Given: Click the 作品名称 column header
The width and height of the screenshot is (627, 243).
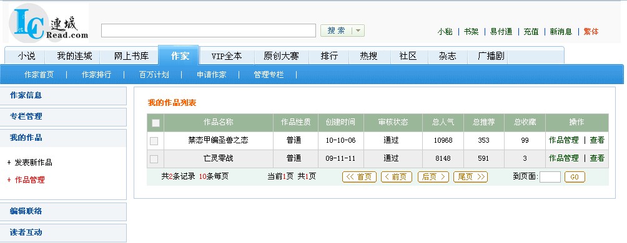Looking at the screenshot, I should pyautogui.click(x=219, y=123).
